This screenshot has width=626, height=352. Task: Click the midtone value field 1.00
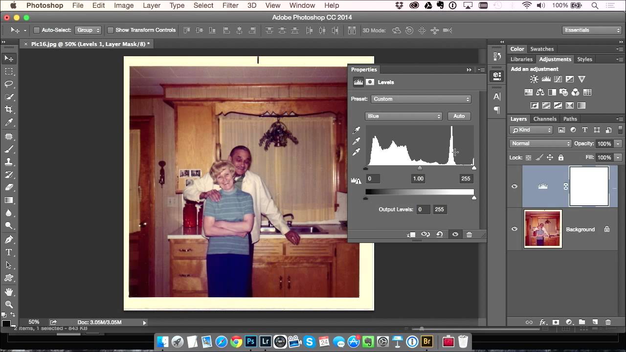pos(418,179)
